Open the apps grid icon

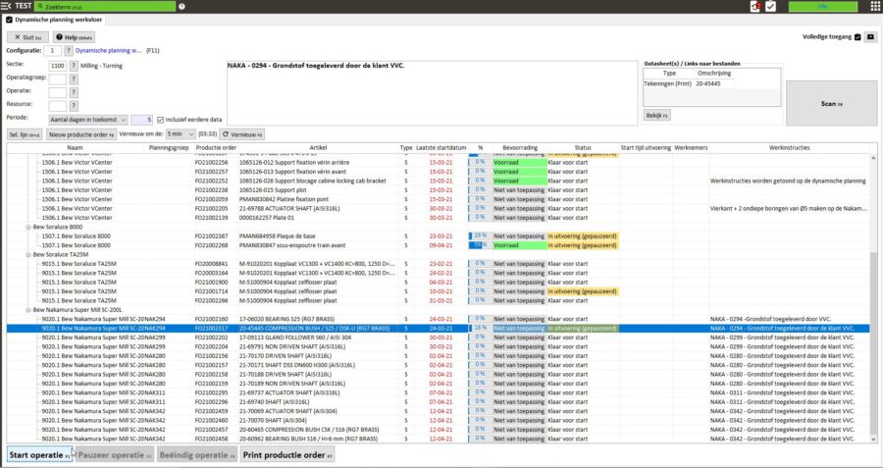(875, 6)
